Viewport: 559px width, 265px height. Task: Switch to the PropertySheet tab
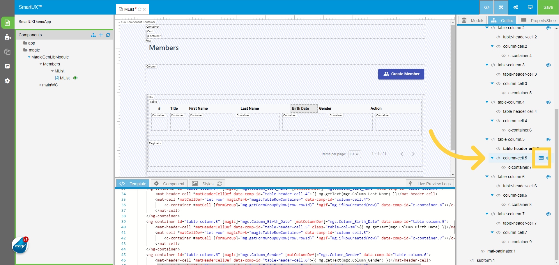(x=538, y=20)
